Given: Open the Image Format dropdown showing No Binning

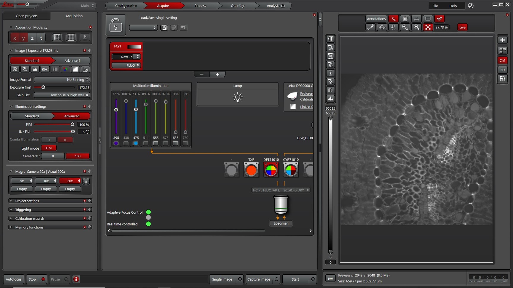Looking at the screenshot, I should click(61, 79).
